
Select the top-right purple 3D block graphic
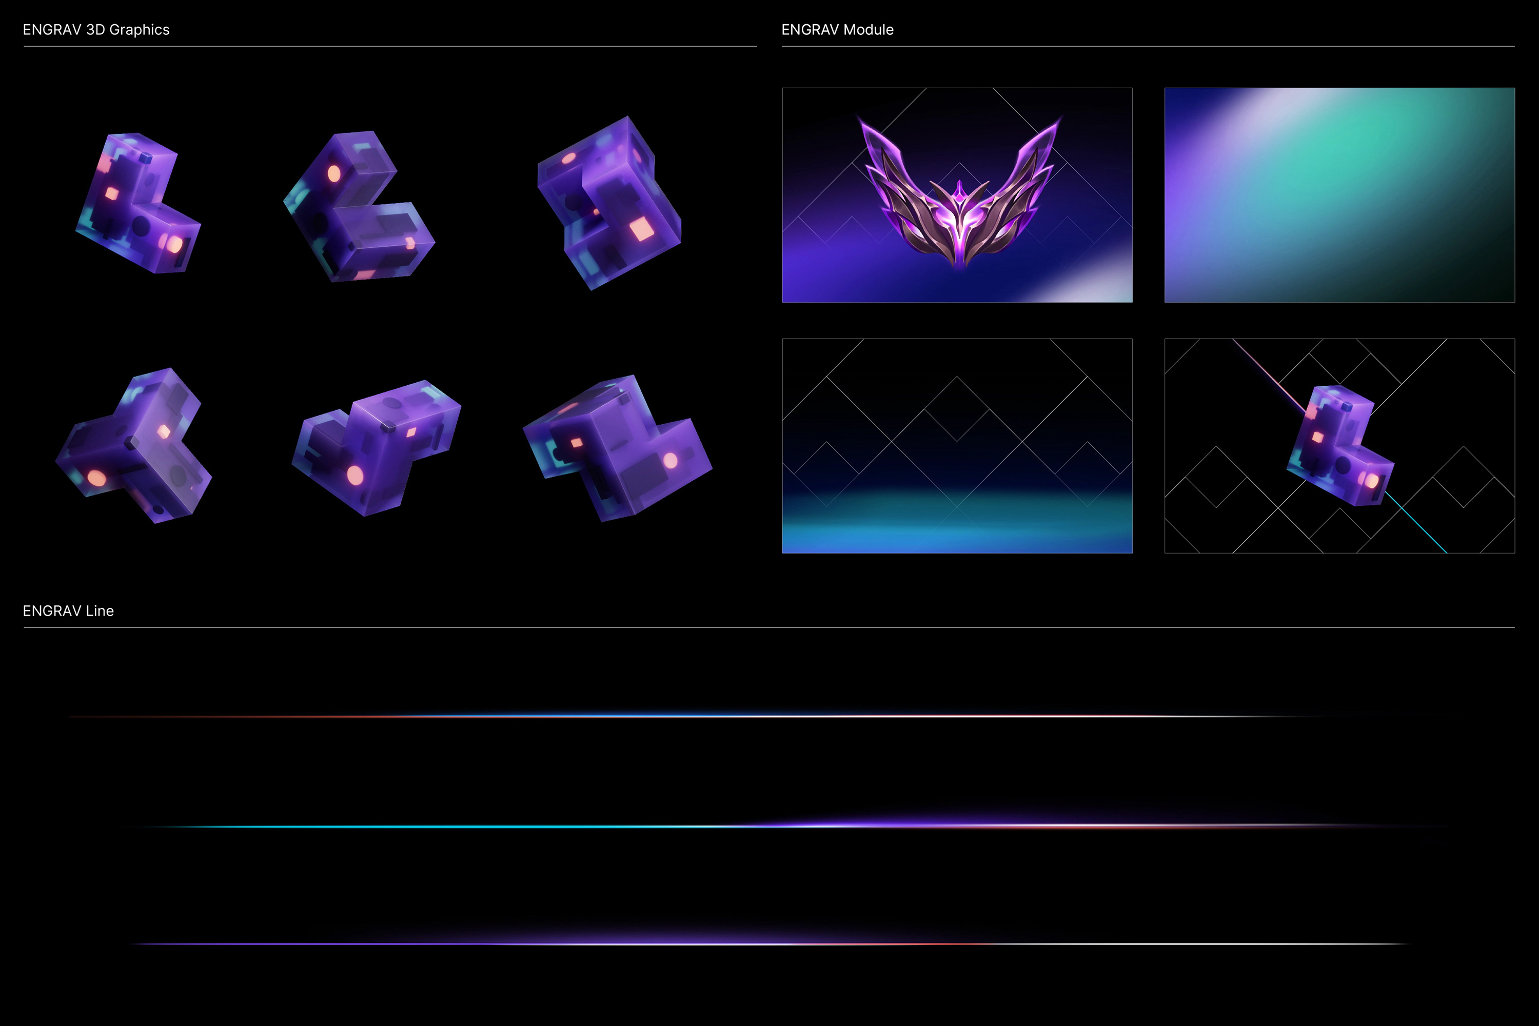(x=610, y=203)
